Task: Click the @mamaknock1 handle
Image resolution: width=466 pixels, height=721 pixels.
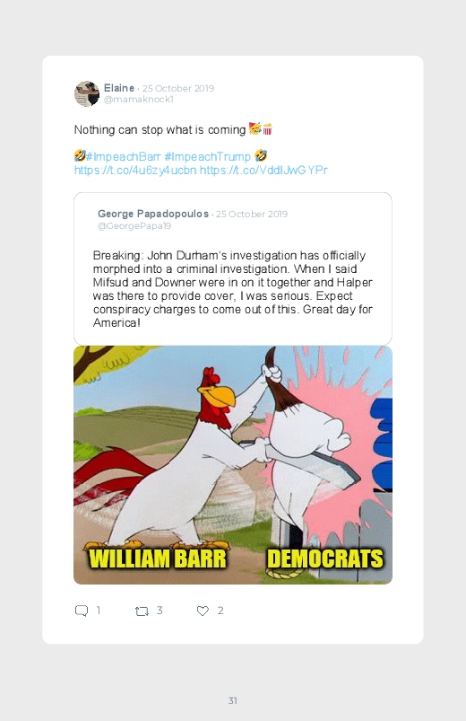Action: [139, 100]
